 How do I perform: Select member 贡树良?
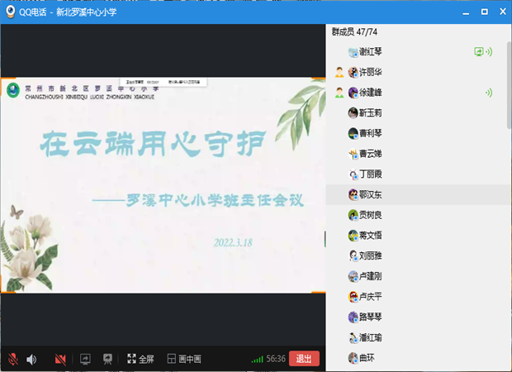pyautogui.click(x=418, y=215)
